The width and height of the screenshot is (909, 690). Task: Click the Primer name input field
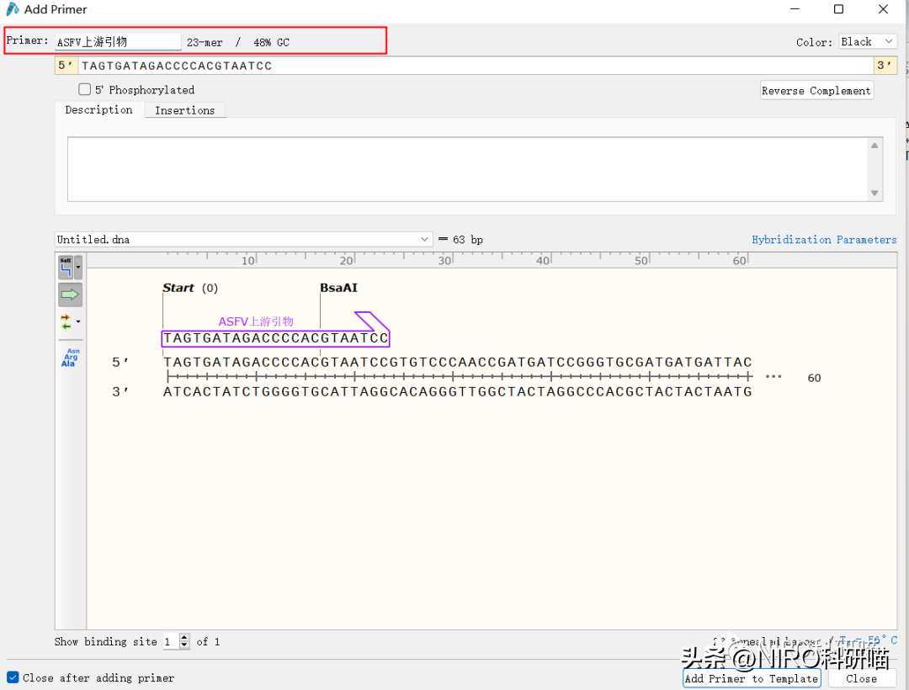(118, 42)
